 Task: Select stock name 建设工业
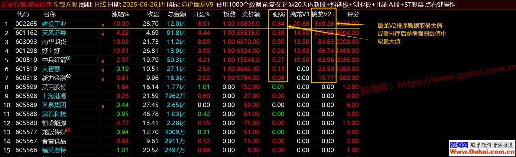click(x=54, y=24)
